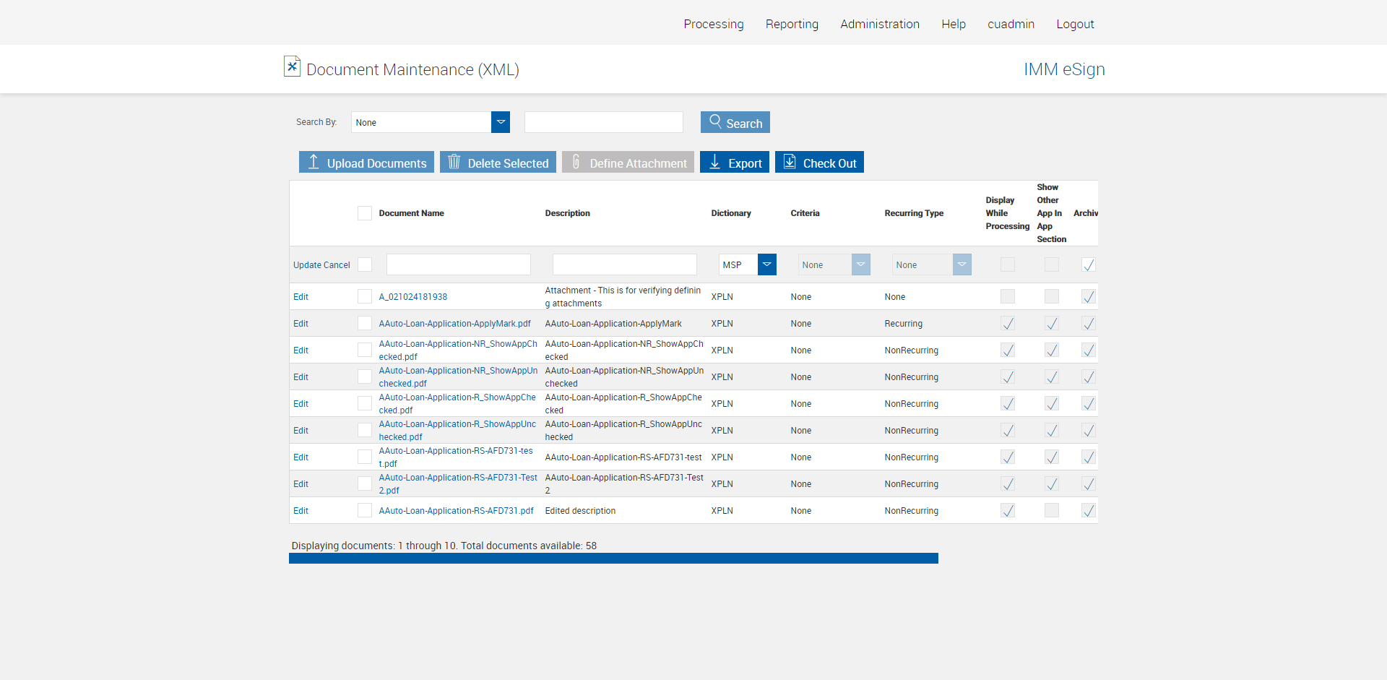Open the Reporting menu
Screen dimensions: 1387x680
pos(792,24)
